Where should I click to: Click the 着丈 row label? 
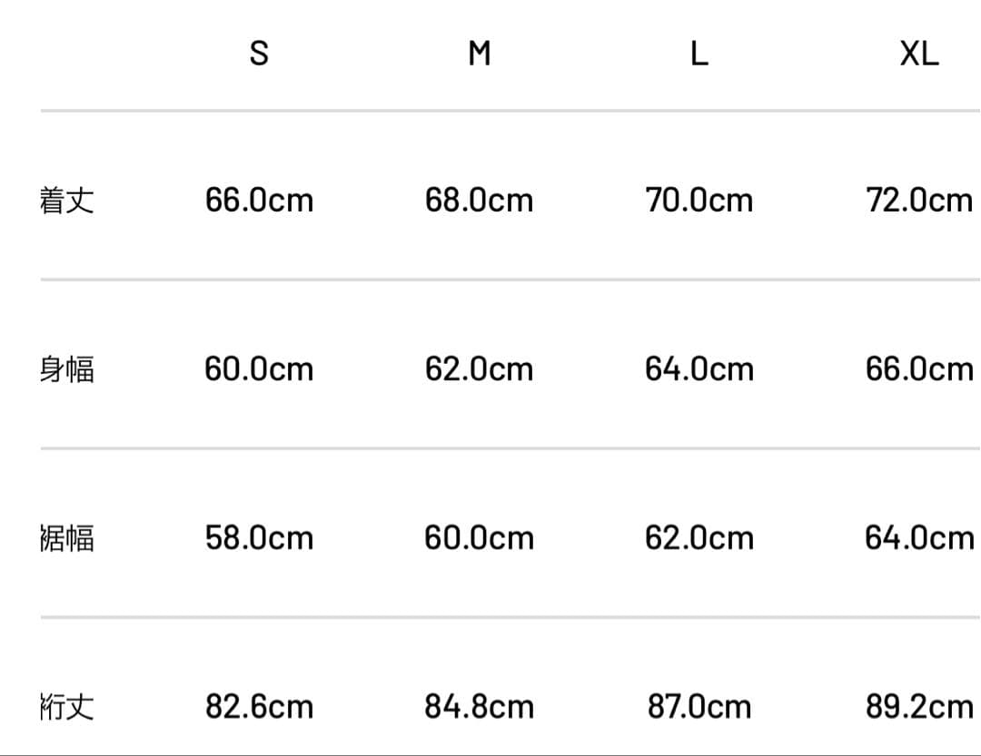66,200
